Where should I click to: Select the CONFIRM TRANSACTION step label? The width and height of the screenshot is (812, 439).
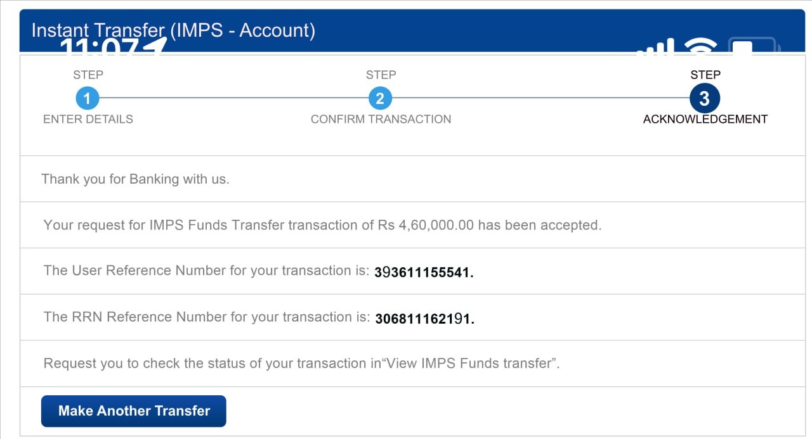tap(381, 119)
